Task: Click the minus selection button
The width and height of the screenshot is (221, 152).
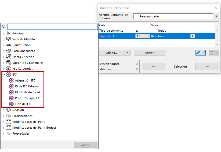Action: [154, 66]
